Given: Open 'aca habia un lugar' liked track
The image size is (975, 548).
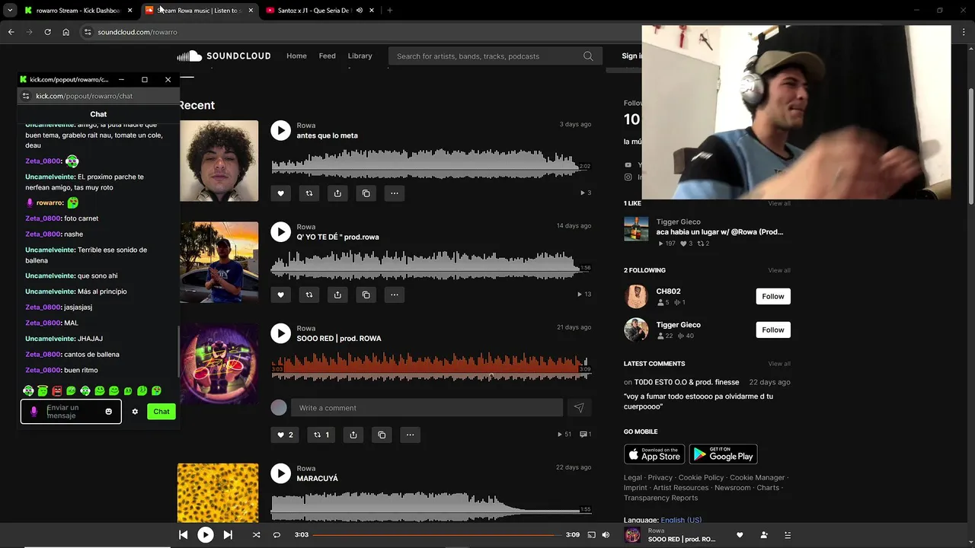Looking at the screenshot, I should click(720, 231).
